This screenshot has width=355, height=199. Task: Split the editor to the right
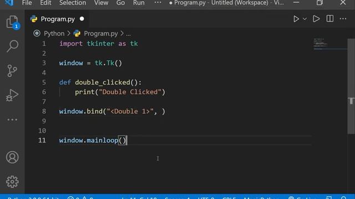[x=330, y=19]
